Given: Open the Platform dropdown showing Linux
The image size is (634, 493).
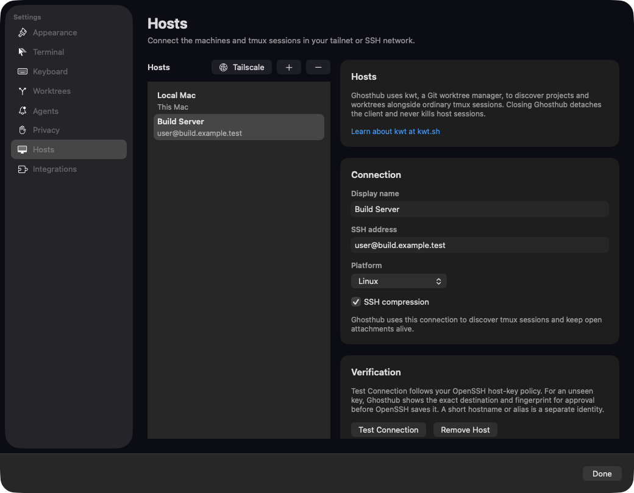Looking at the screenshot, I should (399, 282).
